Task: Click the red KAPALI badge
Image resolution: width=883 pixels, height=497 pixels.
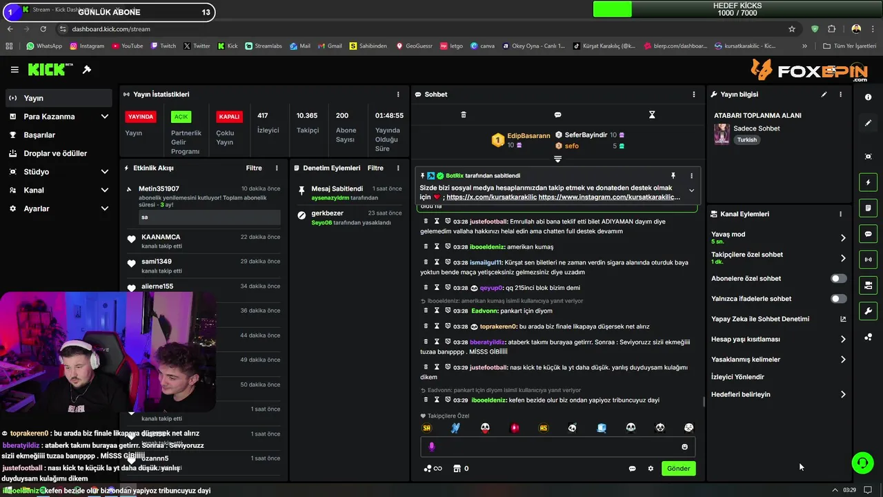Action: [x=229, y=117]
